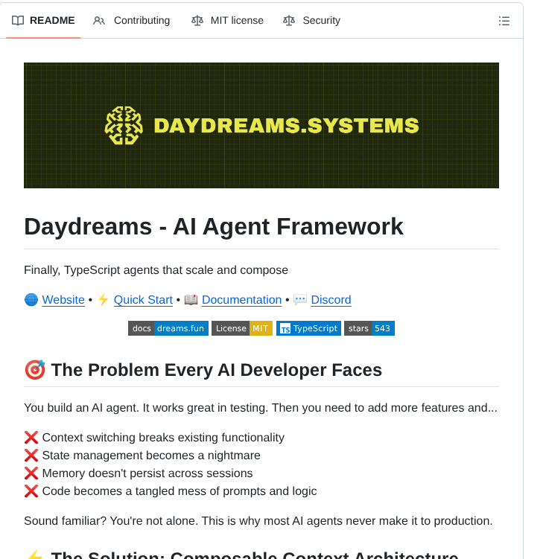This screenshot has width=543, height=559.
Task: Click the docs dreams.fun badge
Action: 168,328
